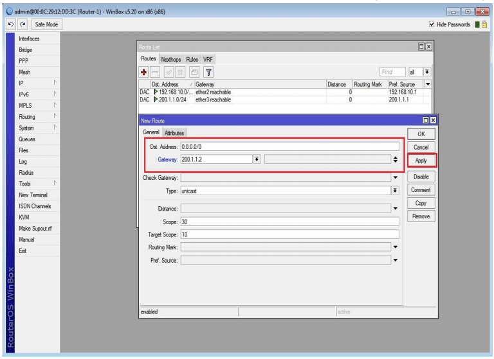494x359 pixels.
Task: Switch to the Attributes tab
Action: pyautogui.click(x=174, y=133)
